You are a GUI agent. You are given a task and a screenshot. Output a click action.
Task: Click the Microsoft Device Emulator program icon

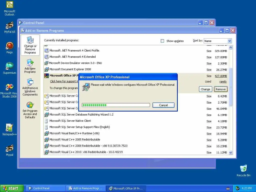[x=46, y=63]
